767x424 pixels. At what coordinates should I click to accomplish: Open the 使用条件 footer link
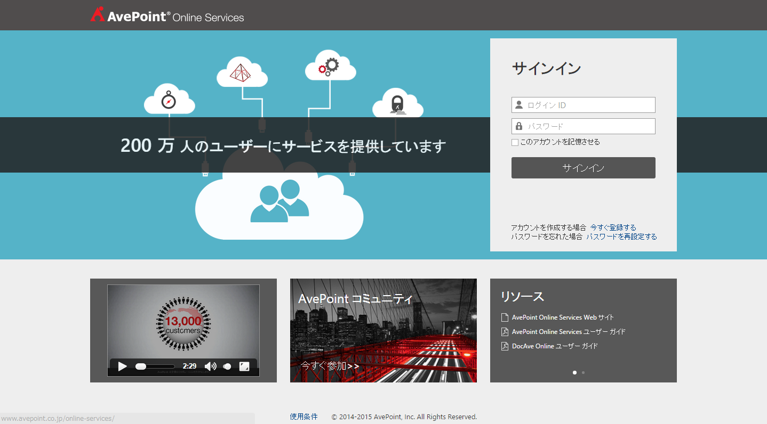coord(303,417)
